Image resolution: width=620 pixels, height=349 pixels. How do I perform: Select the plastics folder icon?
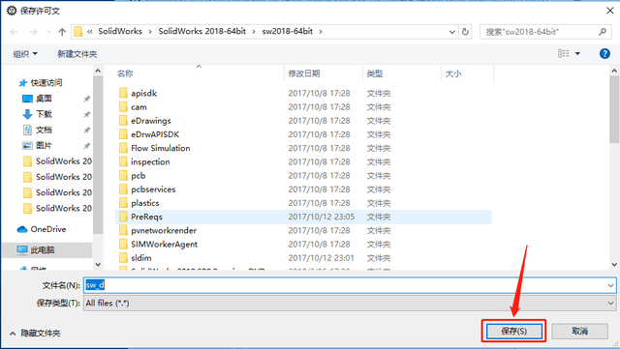pos(123,203)
